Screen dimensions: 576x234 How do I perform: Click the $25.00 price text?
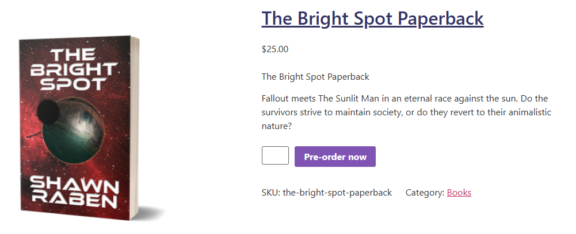(275, 49)
